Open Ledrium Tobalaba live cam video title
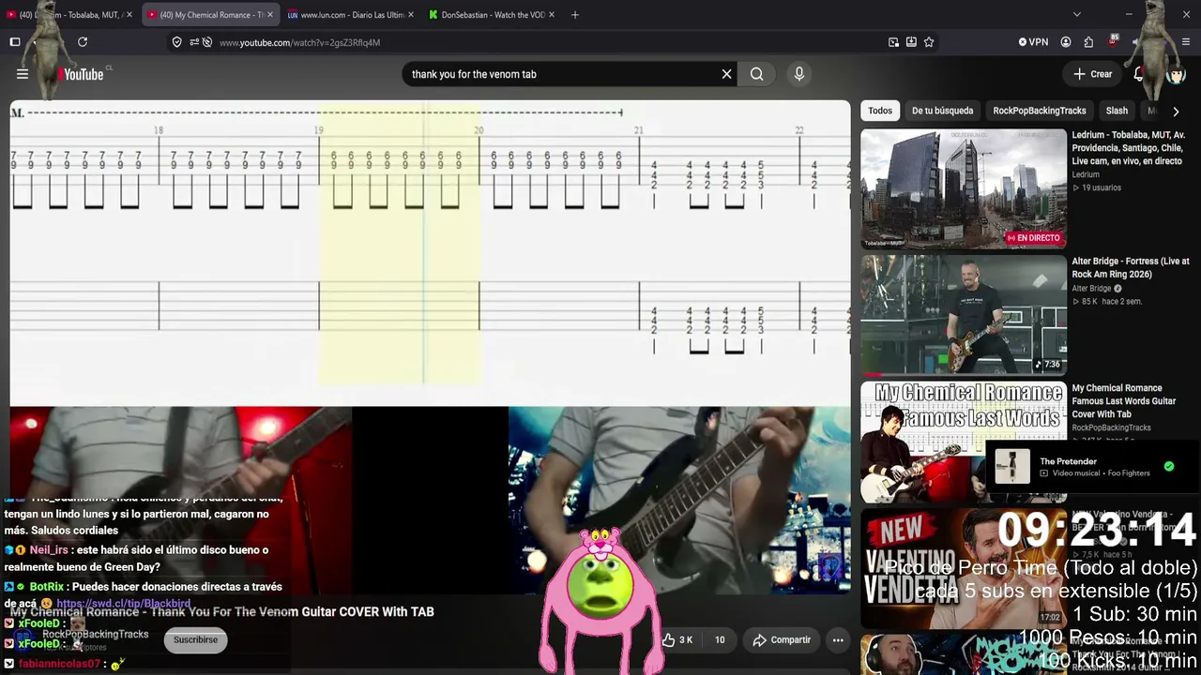Viewport: 1201px width, 675px height. point(1130,148)
